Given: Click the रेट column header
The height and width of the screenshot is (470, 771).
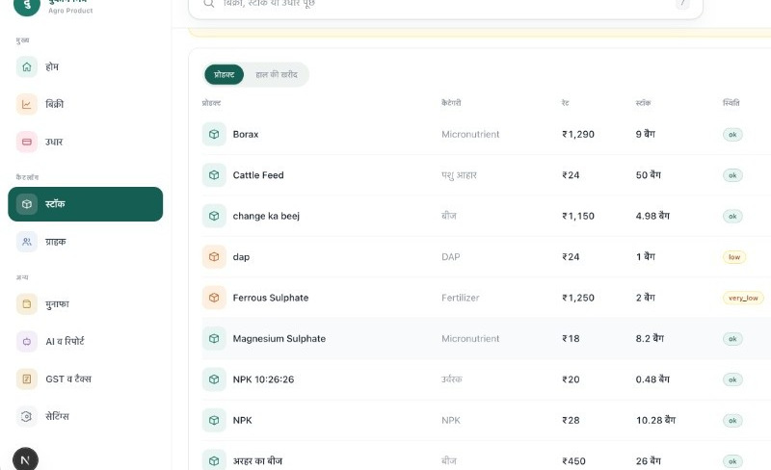Looking at the screenshot, I should 566,103.
